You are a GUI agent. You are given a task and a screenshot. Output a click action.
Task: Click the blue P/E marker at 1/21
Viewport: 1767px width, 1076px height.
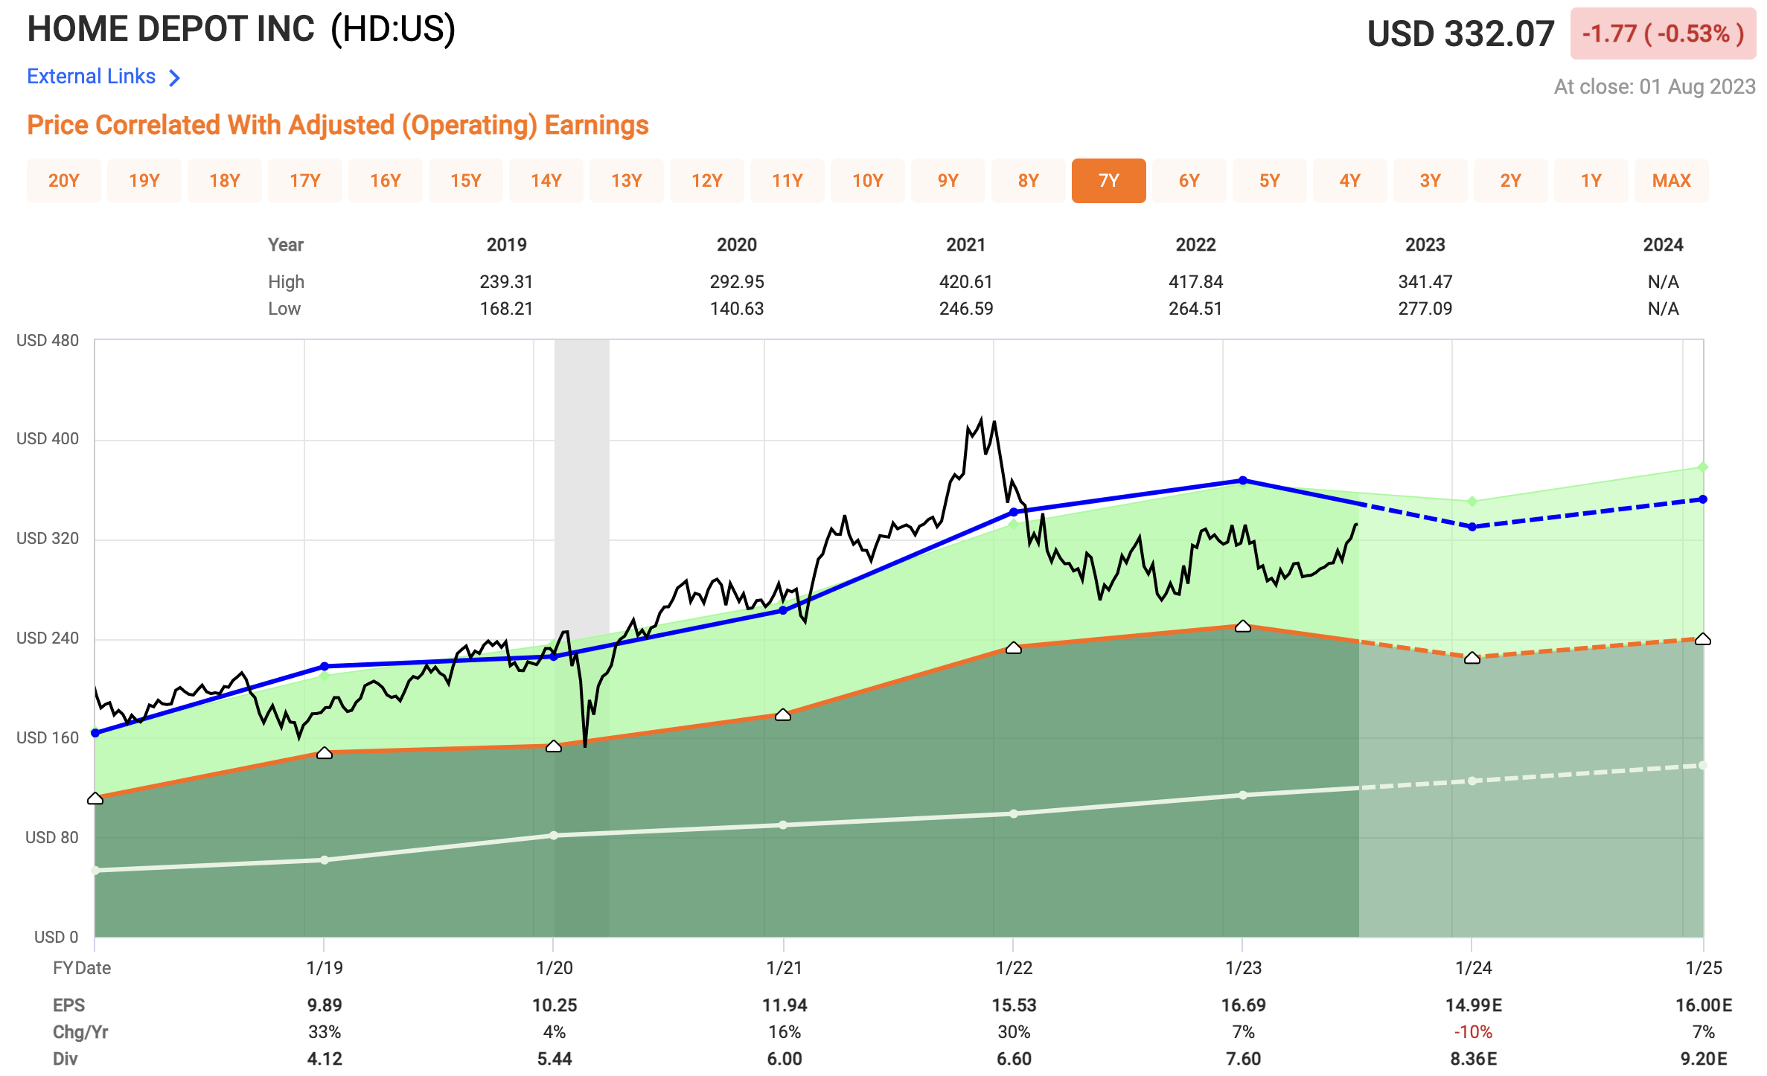click(783, 610)
